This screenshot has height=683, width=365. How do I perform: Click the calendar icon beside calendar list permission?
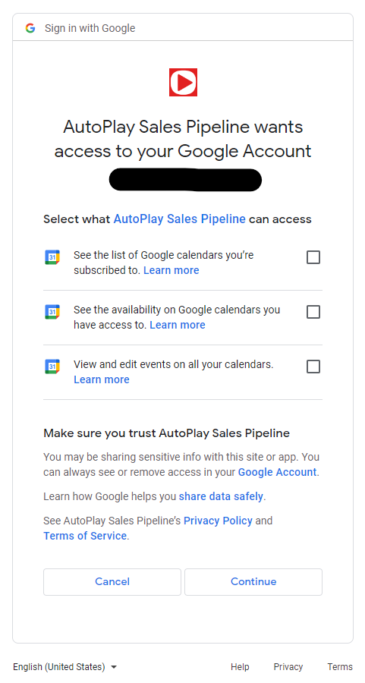pos(52,257)
